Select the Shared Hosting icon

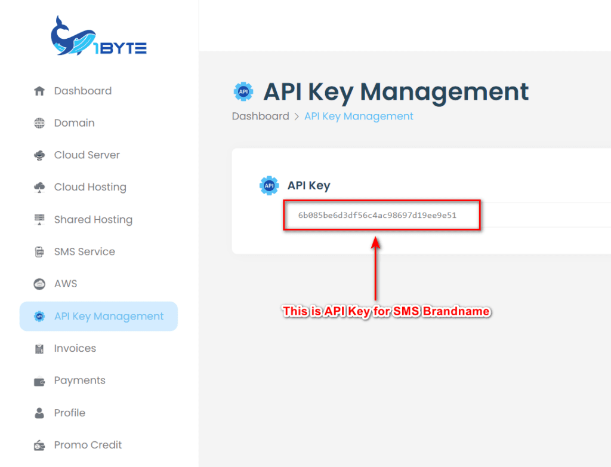pos(39,219)
